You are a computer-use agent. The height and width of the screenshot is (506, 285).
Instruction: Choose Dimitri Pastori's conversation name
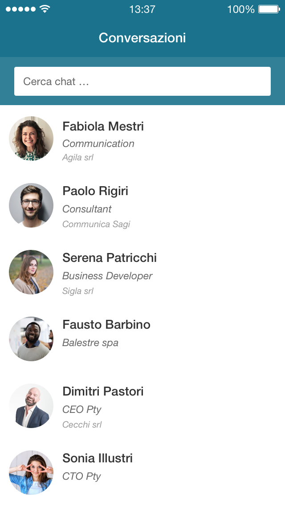pyautogui.click(x=103, y=392)
